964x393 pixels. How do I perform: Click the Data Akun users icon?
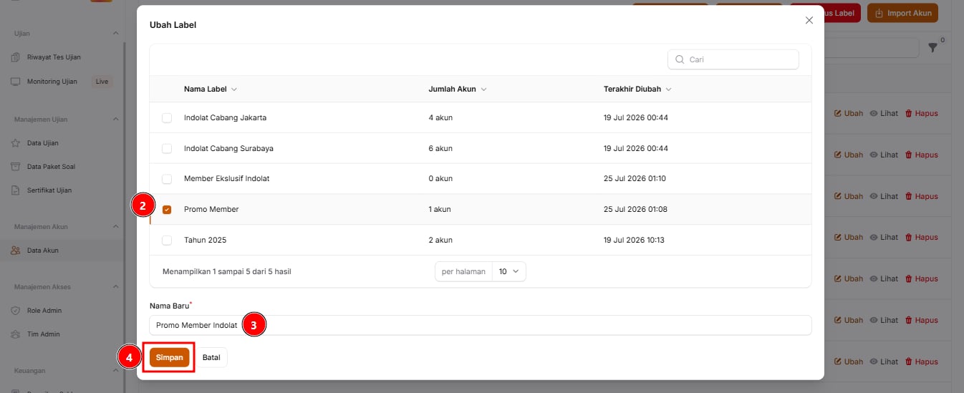(15, 251)
